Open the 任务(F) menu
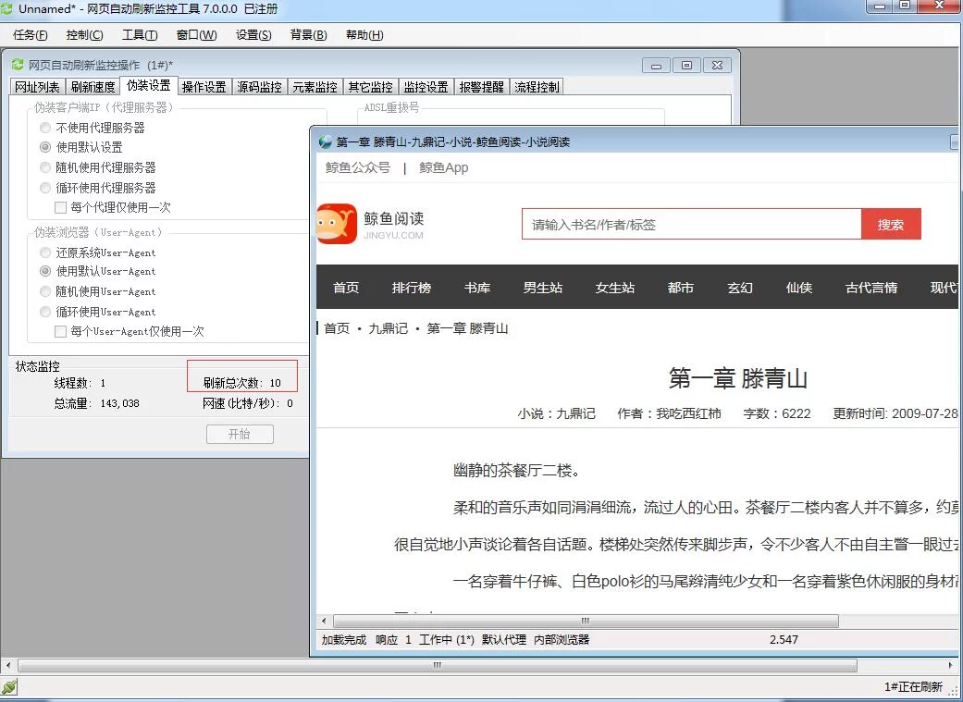This screenshot has width=963, height=702. point(31,35)
